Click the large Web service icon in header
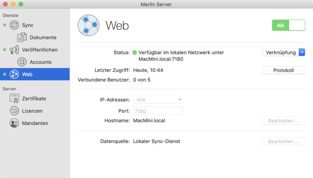 click(x=88, y=25)
